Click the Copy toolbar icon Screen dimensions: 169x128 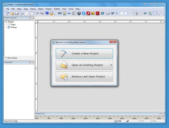point(27,13)
